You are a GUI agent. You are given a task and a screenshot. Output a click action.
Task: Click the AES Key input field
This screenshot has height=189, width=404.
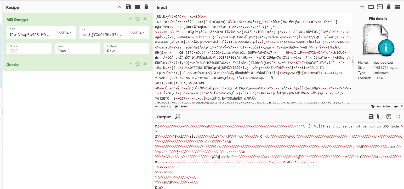30,34
